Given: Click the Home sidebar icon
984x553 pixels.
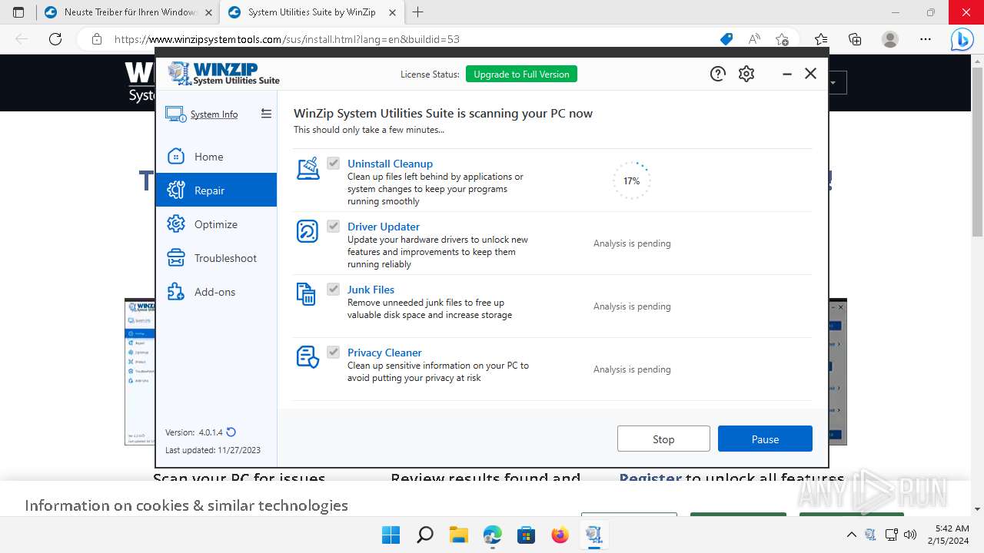Looking at the screenshot, I should (176, 157).
